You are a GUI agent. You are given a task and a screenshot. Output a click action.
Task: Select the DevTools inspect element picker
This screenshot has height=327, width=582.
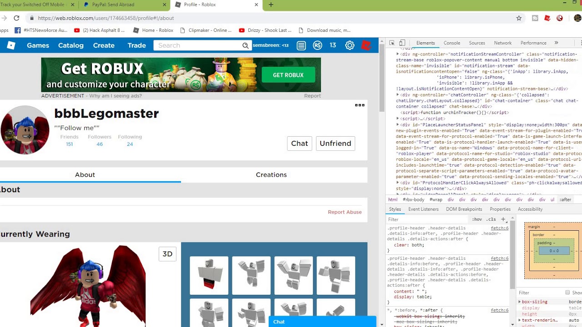[391, 43]
